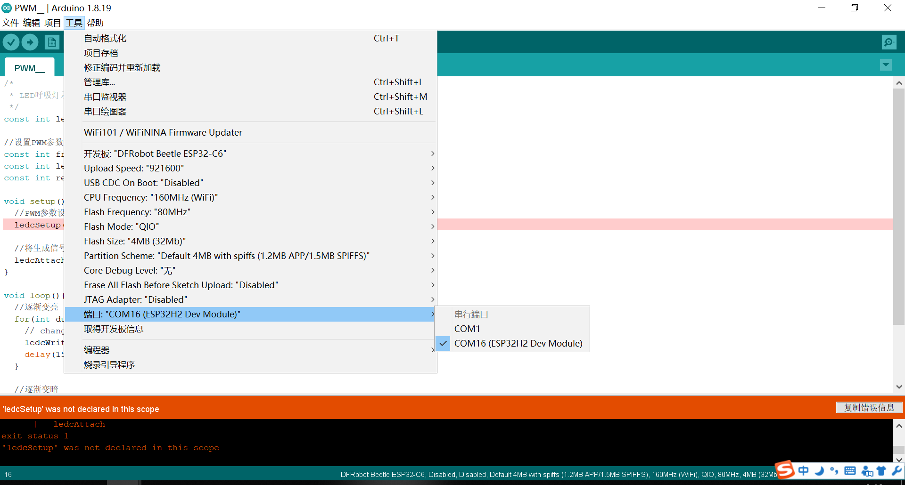Click the Sogou input method S logo
Screen dimensions: 905x485
coord(785,470)
